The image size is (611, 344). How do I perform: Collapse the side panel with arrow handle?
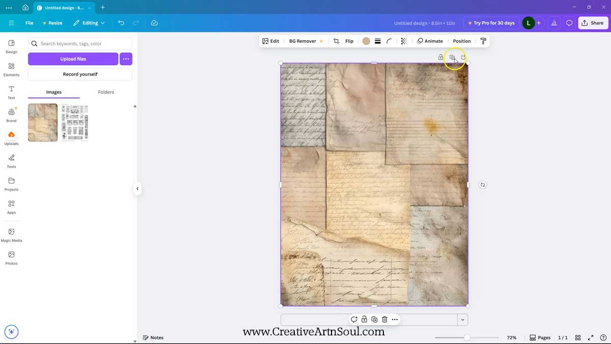tap(137, 189)
